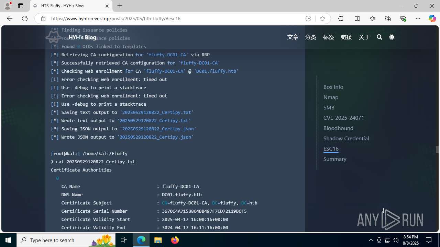
Task: Add this page to favorites star
Action: coord(322,19)
